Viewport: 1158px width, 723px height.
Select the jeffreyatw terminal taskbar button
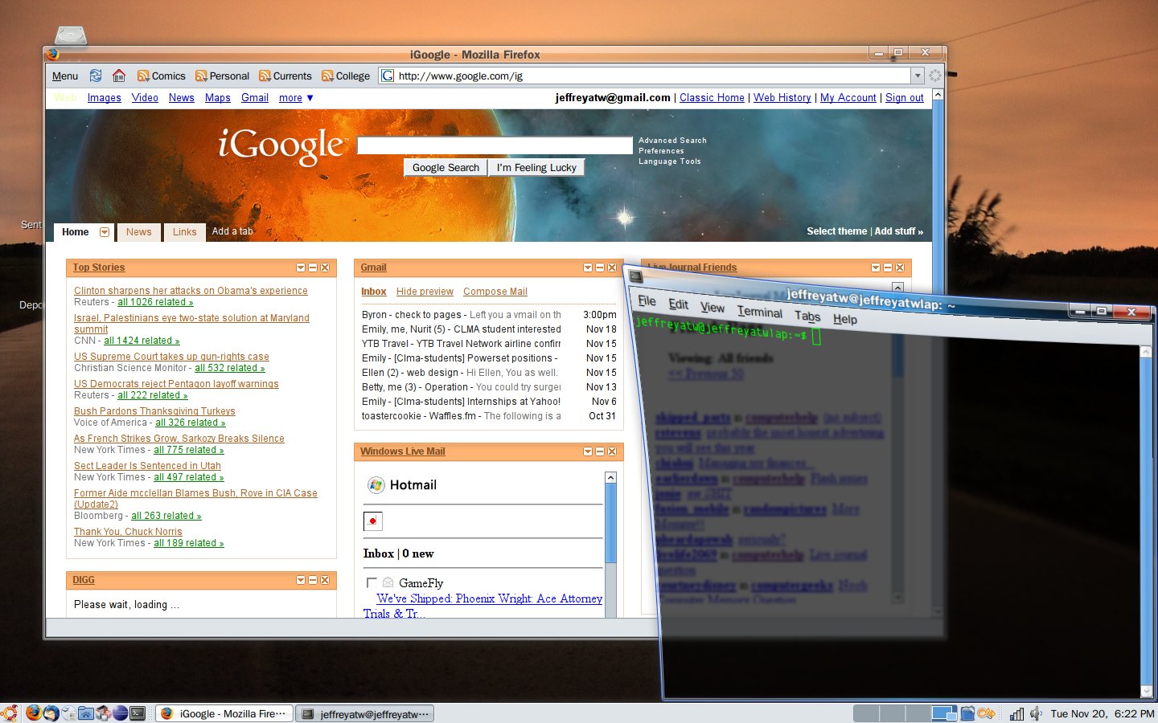364,713
